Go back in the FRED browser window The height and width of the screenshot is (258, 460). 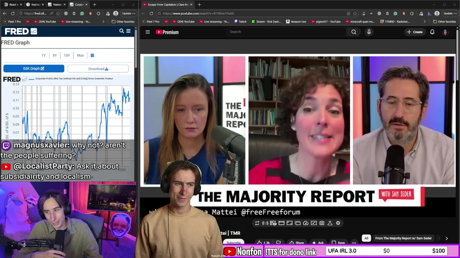click(5, 13)
